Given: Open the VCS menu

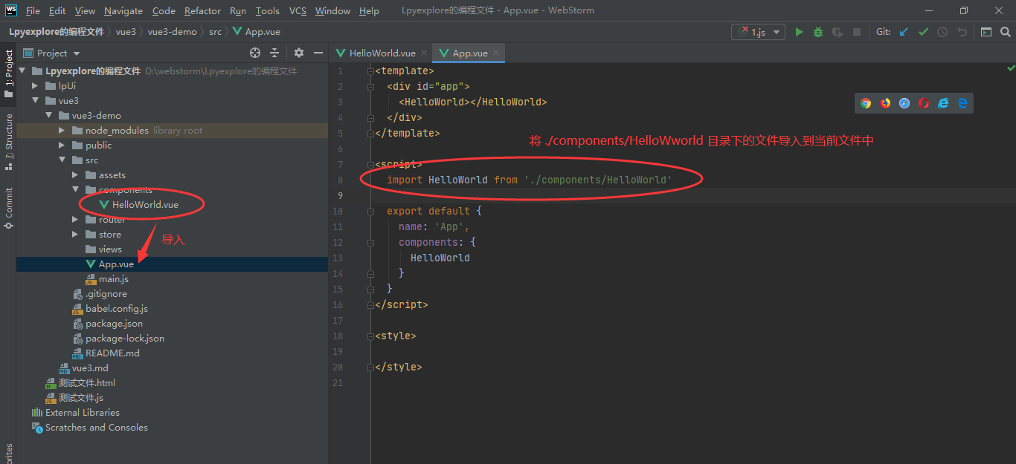Looking at the screenshot, I should pyautogui.click(x=298, y=10).
